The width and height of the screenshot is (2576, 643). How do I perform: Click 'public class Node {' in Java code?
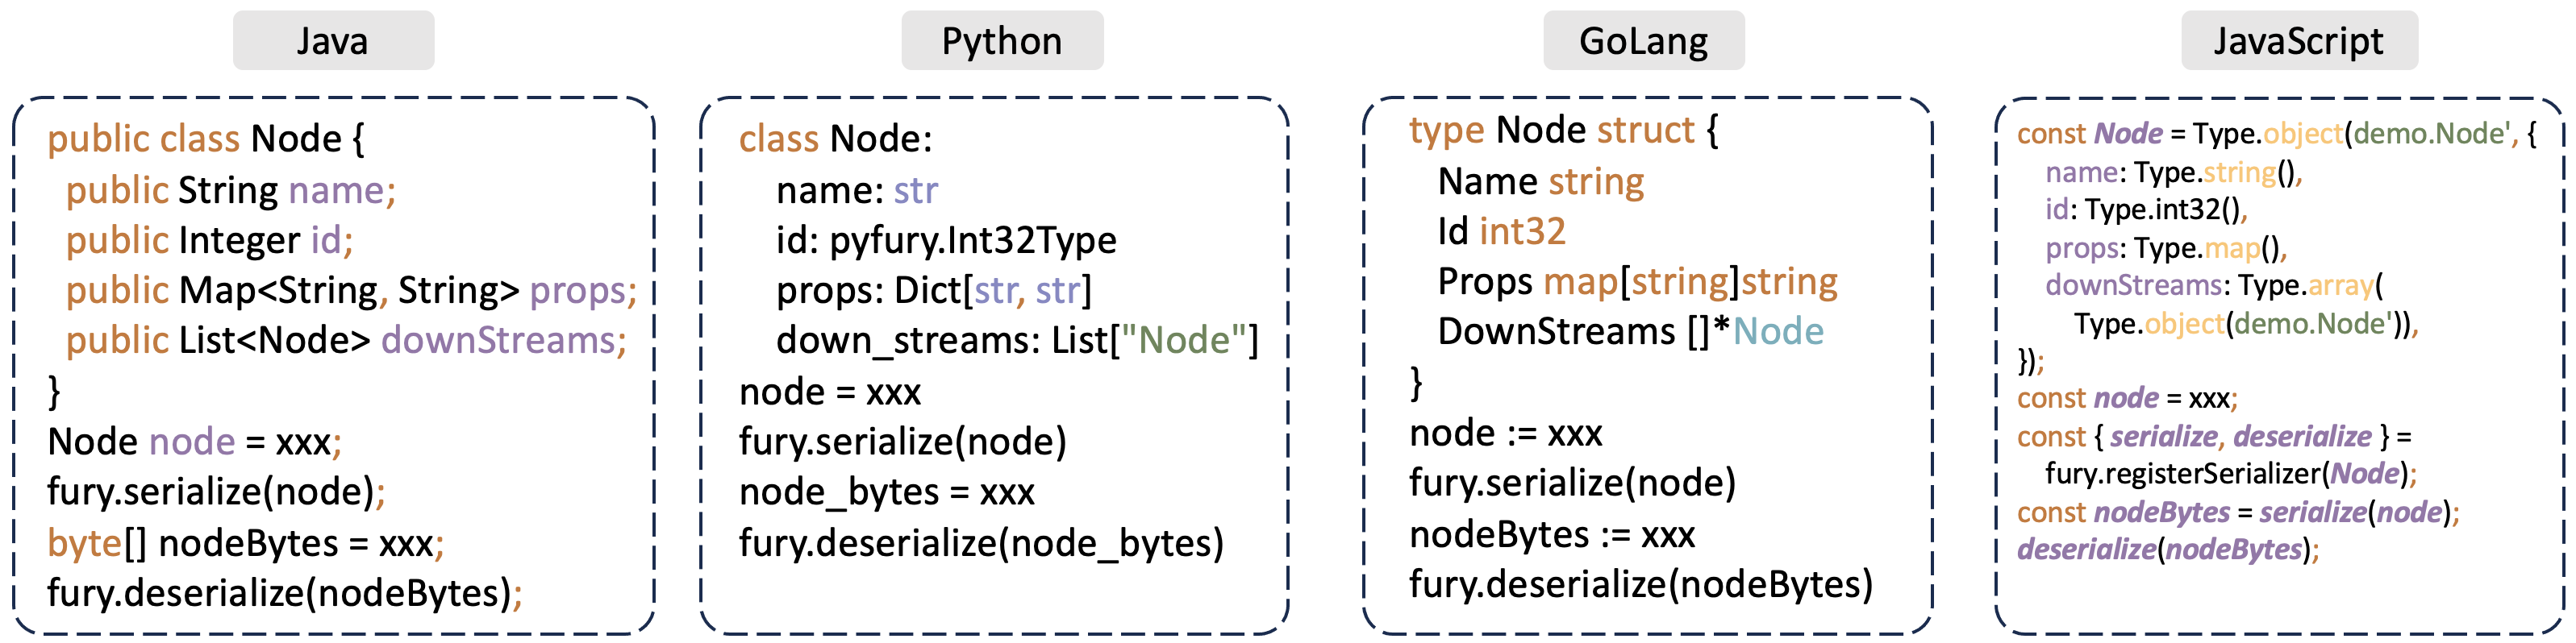pyautogui.click(x=206, y=139)
